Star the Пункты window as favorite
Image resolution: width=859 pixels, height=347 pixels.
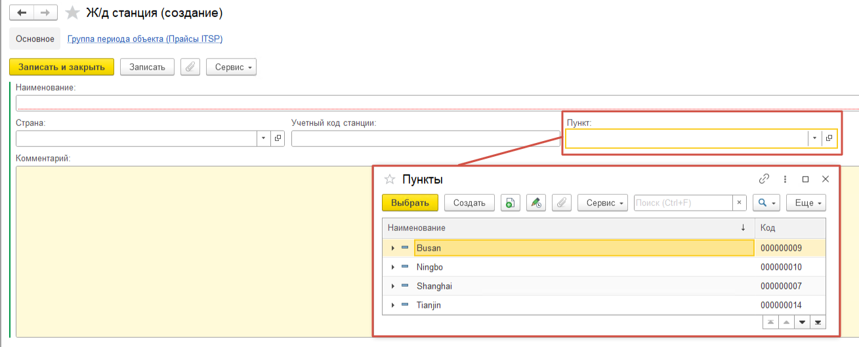(x=390, y=179)
